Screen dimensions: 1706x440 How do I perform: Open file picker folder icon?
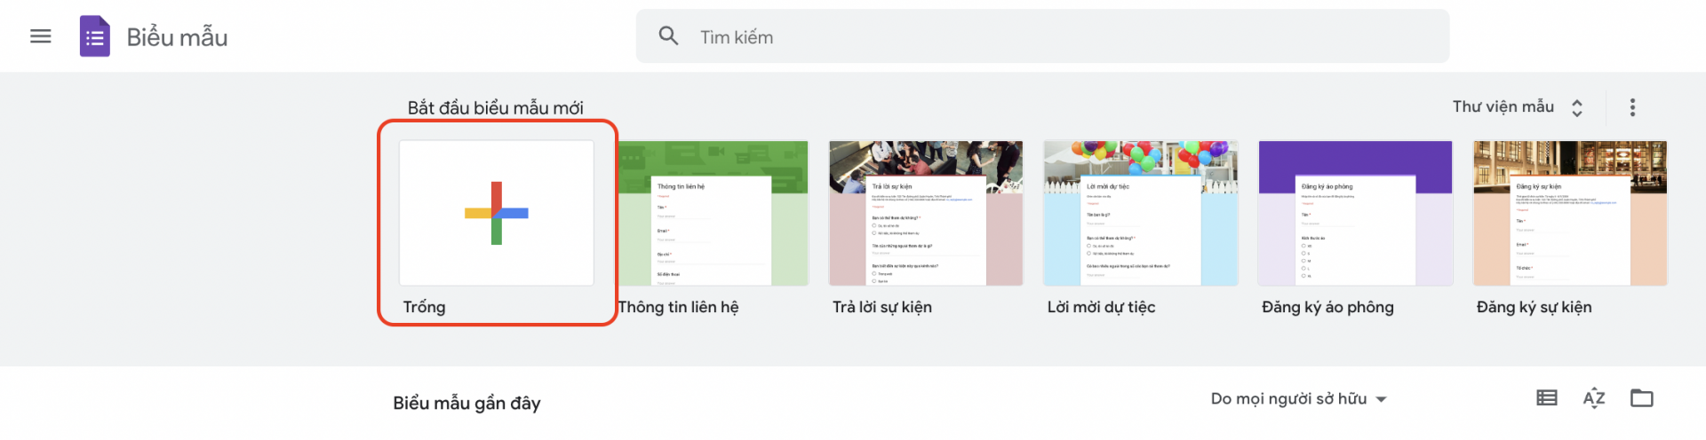point(1642,398)
